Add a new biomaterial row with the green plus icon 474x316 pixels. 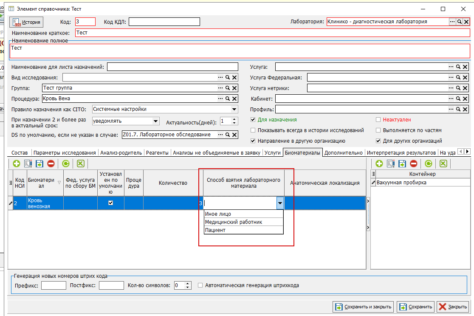[x=16, y=164]
